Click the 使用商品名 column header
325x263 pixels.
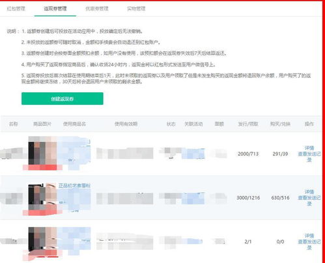74,124
